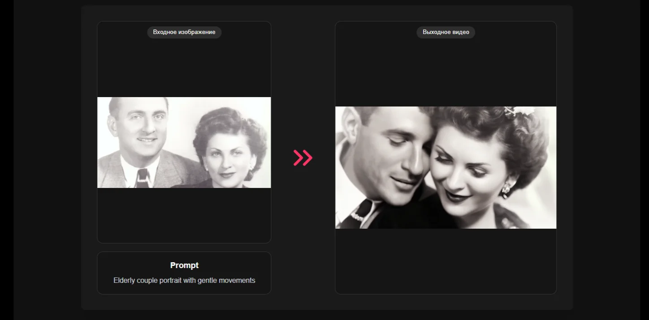649x320 pixels.
Task: Click black area below the input image
Action: [184, 215]
